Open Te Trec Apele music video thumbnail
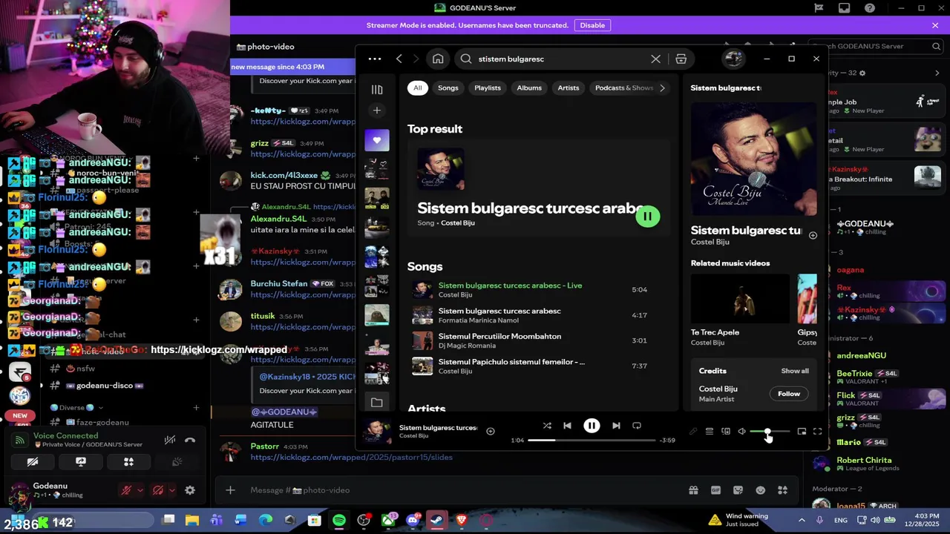This screenshot has height=534, width=950. [740, 299]
